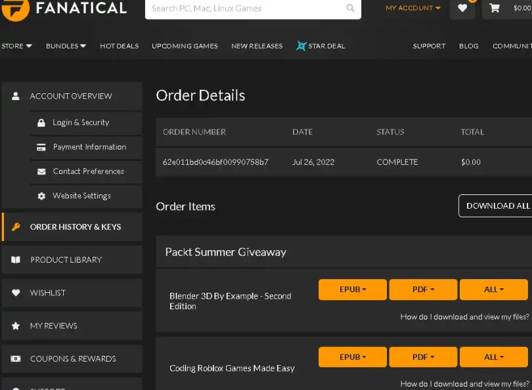Click the Login & Security padlock icon
532x390 pixels.
point(41,122)
